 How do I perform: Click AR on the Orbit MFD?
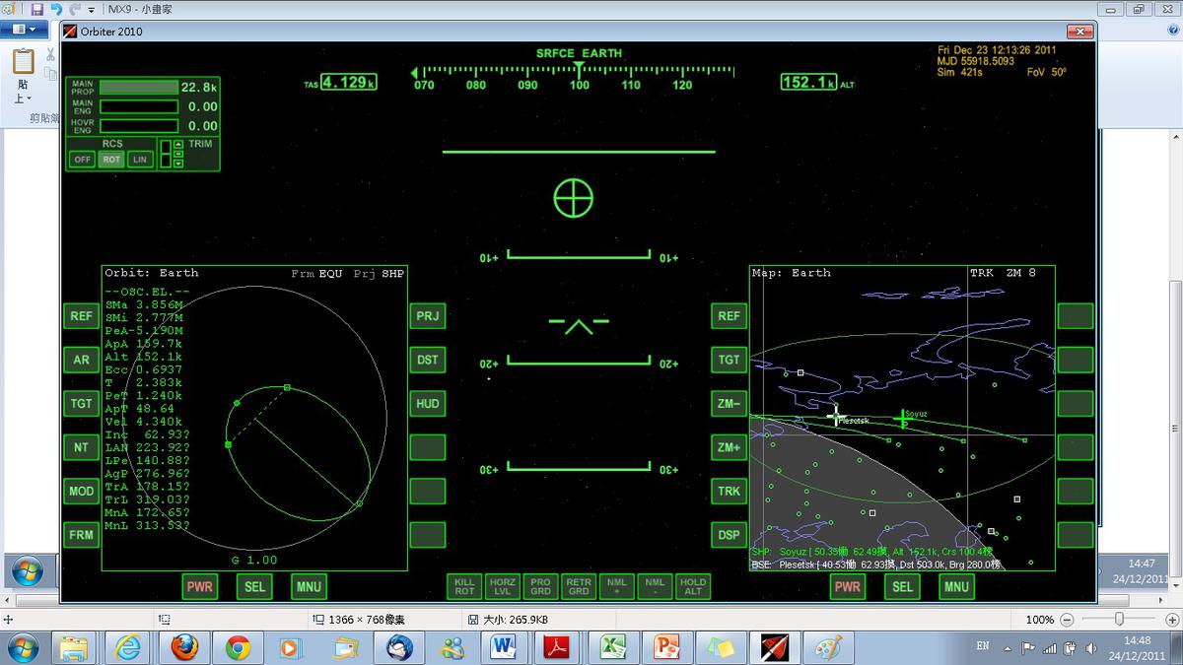[x=81, y=360]
